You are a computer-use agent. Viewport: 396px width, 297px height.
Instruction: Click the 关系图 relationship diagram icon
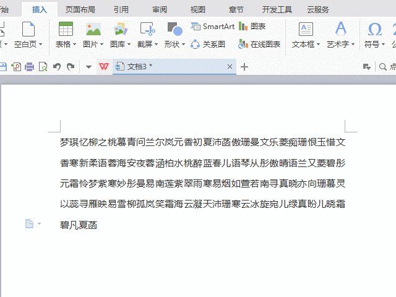[x=208, y=44]
